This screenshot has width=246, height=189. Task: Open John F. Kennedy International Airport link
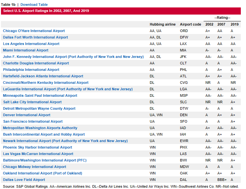point(73,57)
